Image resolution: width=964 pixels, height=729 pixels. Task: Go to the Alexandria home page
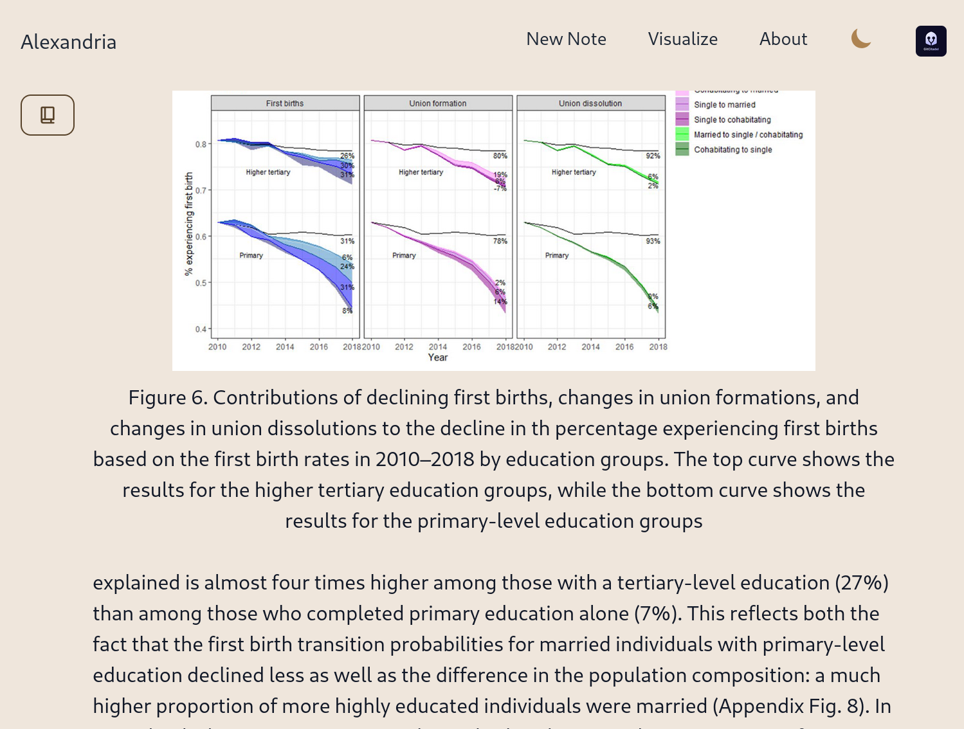(x=69, y=42)
